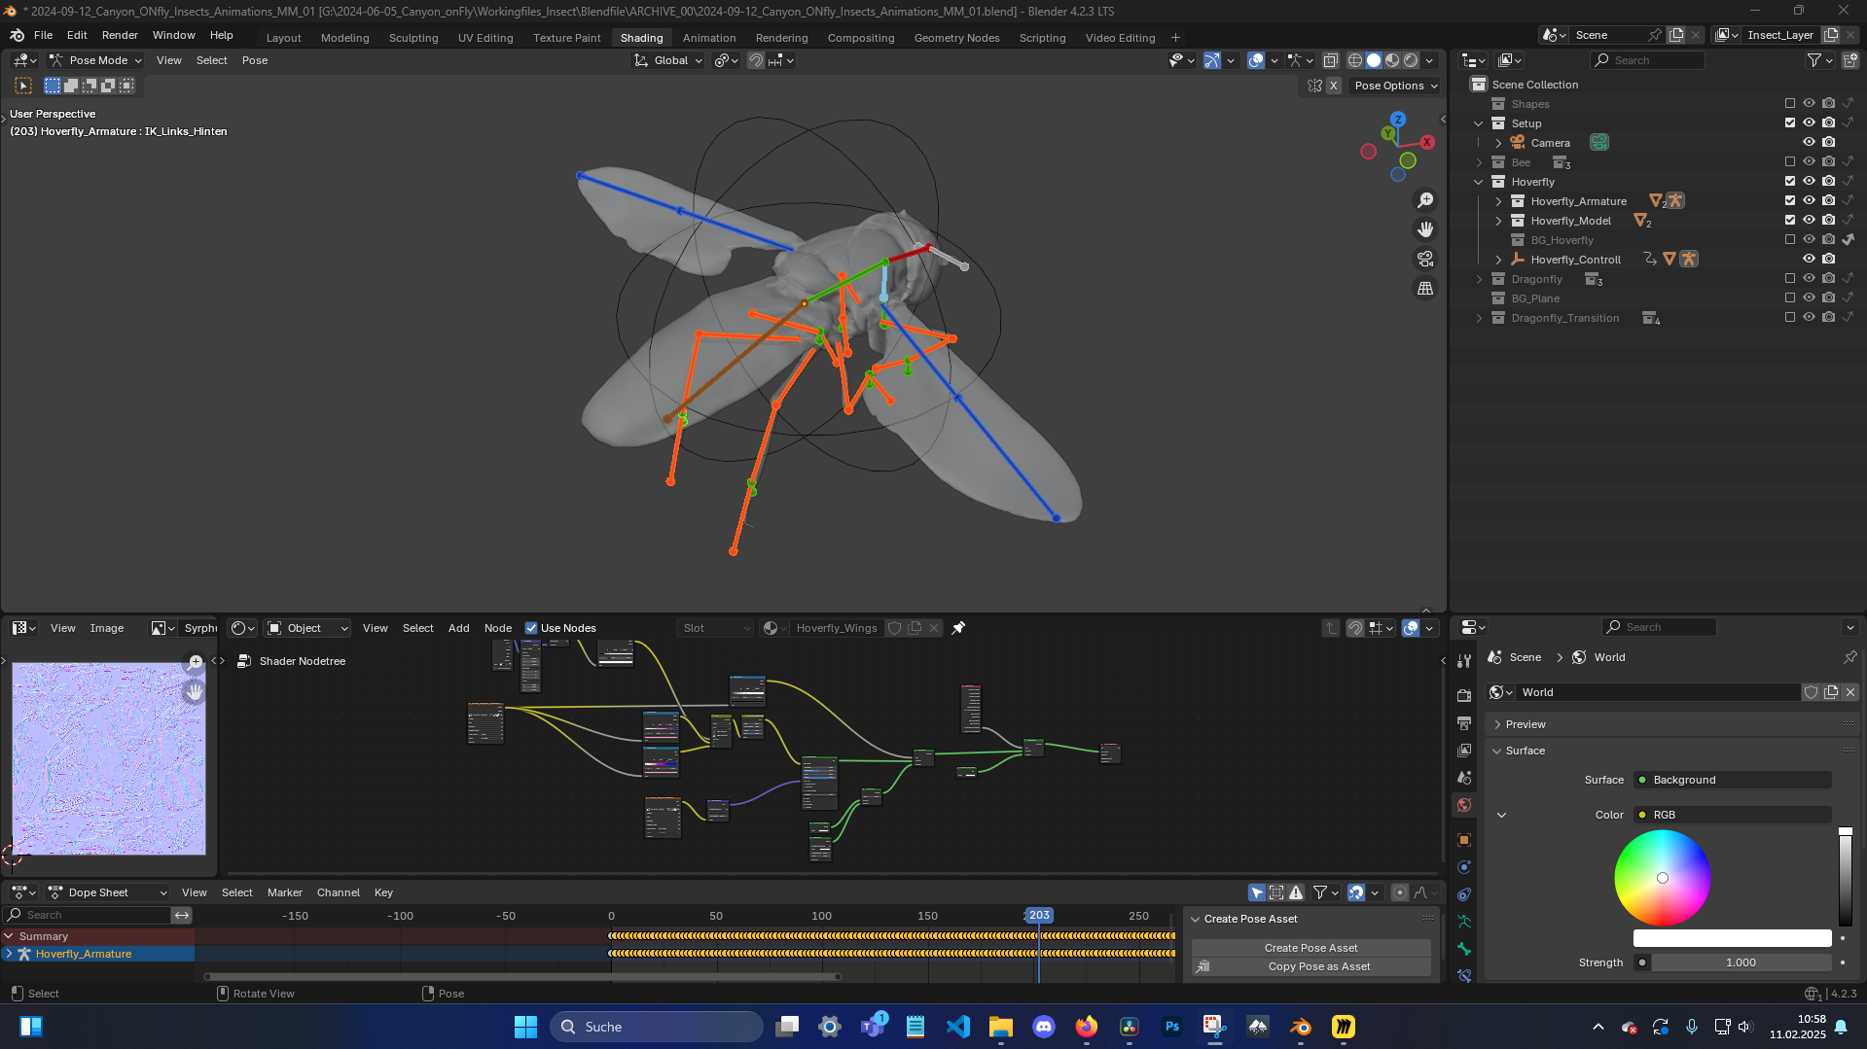Select rendered viewport shading mode
Screen dimensions: 1867x1049
(x=1411, y=60)
